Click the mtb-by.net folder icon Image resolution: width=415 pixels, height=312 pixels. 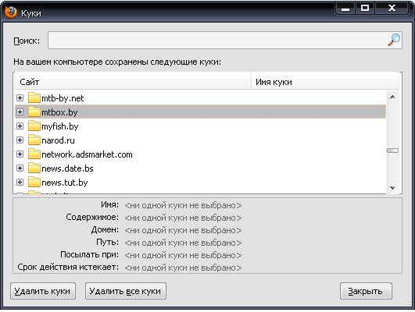(34, 97)
